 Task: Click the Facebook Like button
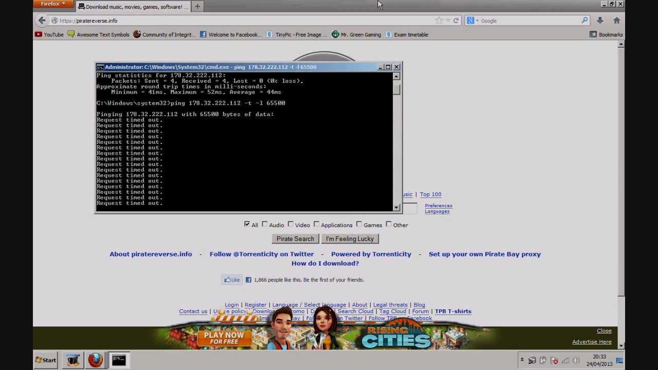(x=232, y=280)
